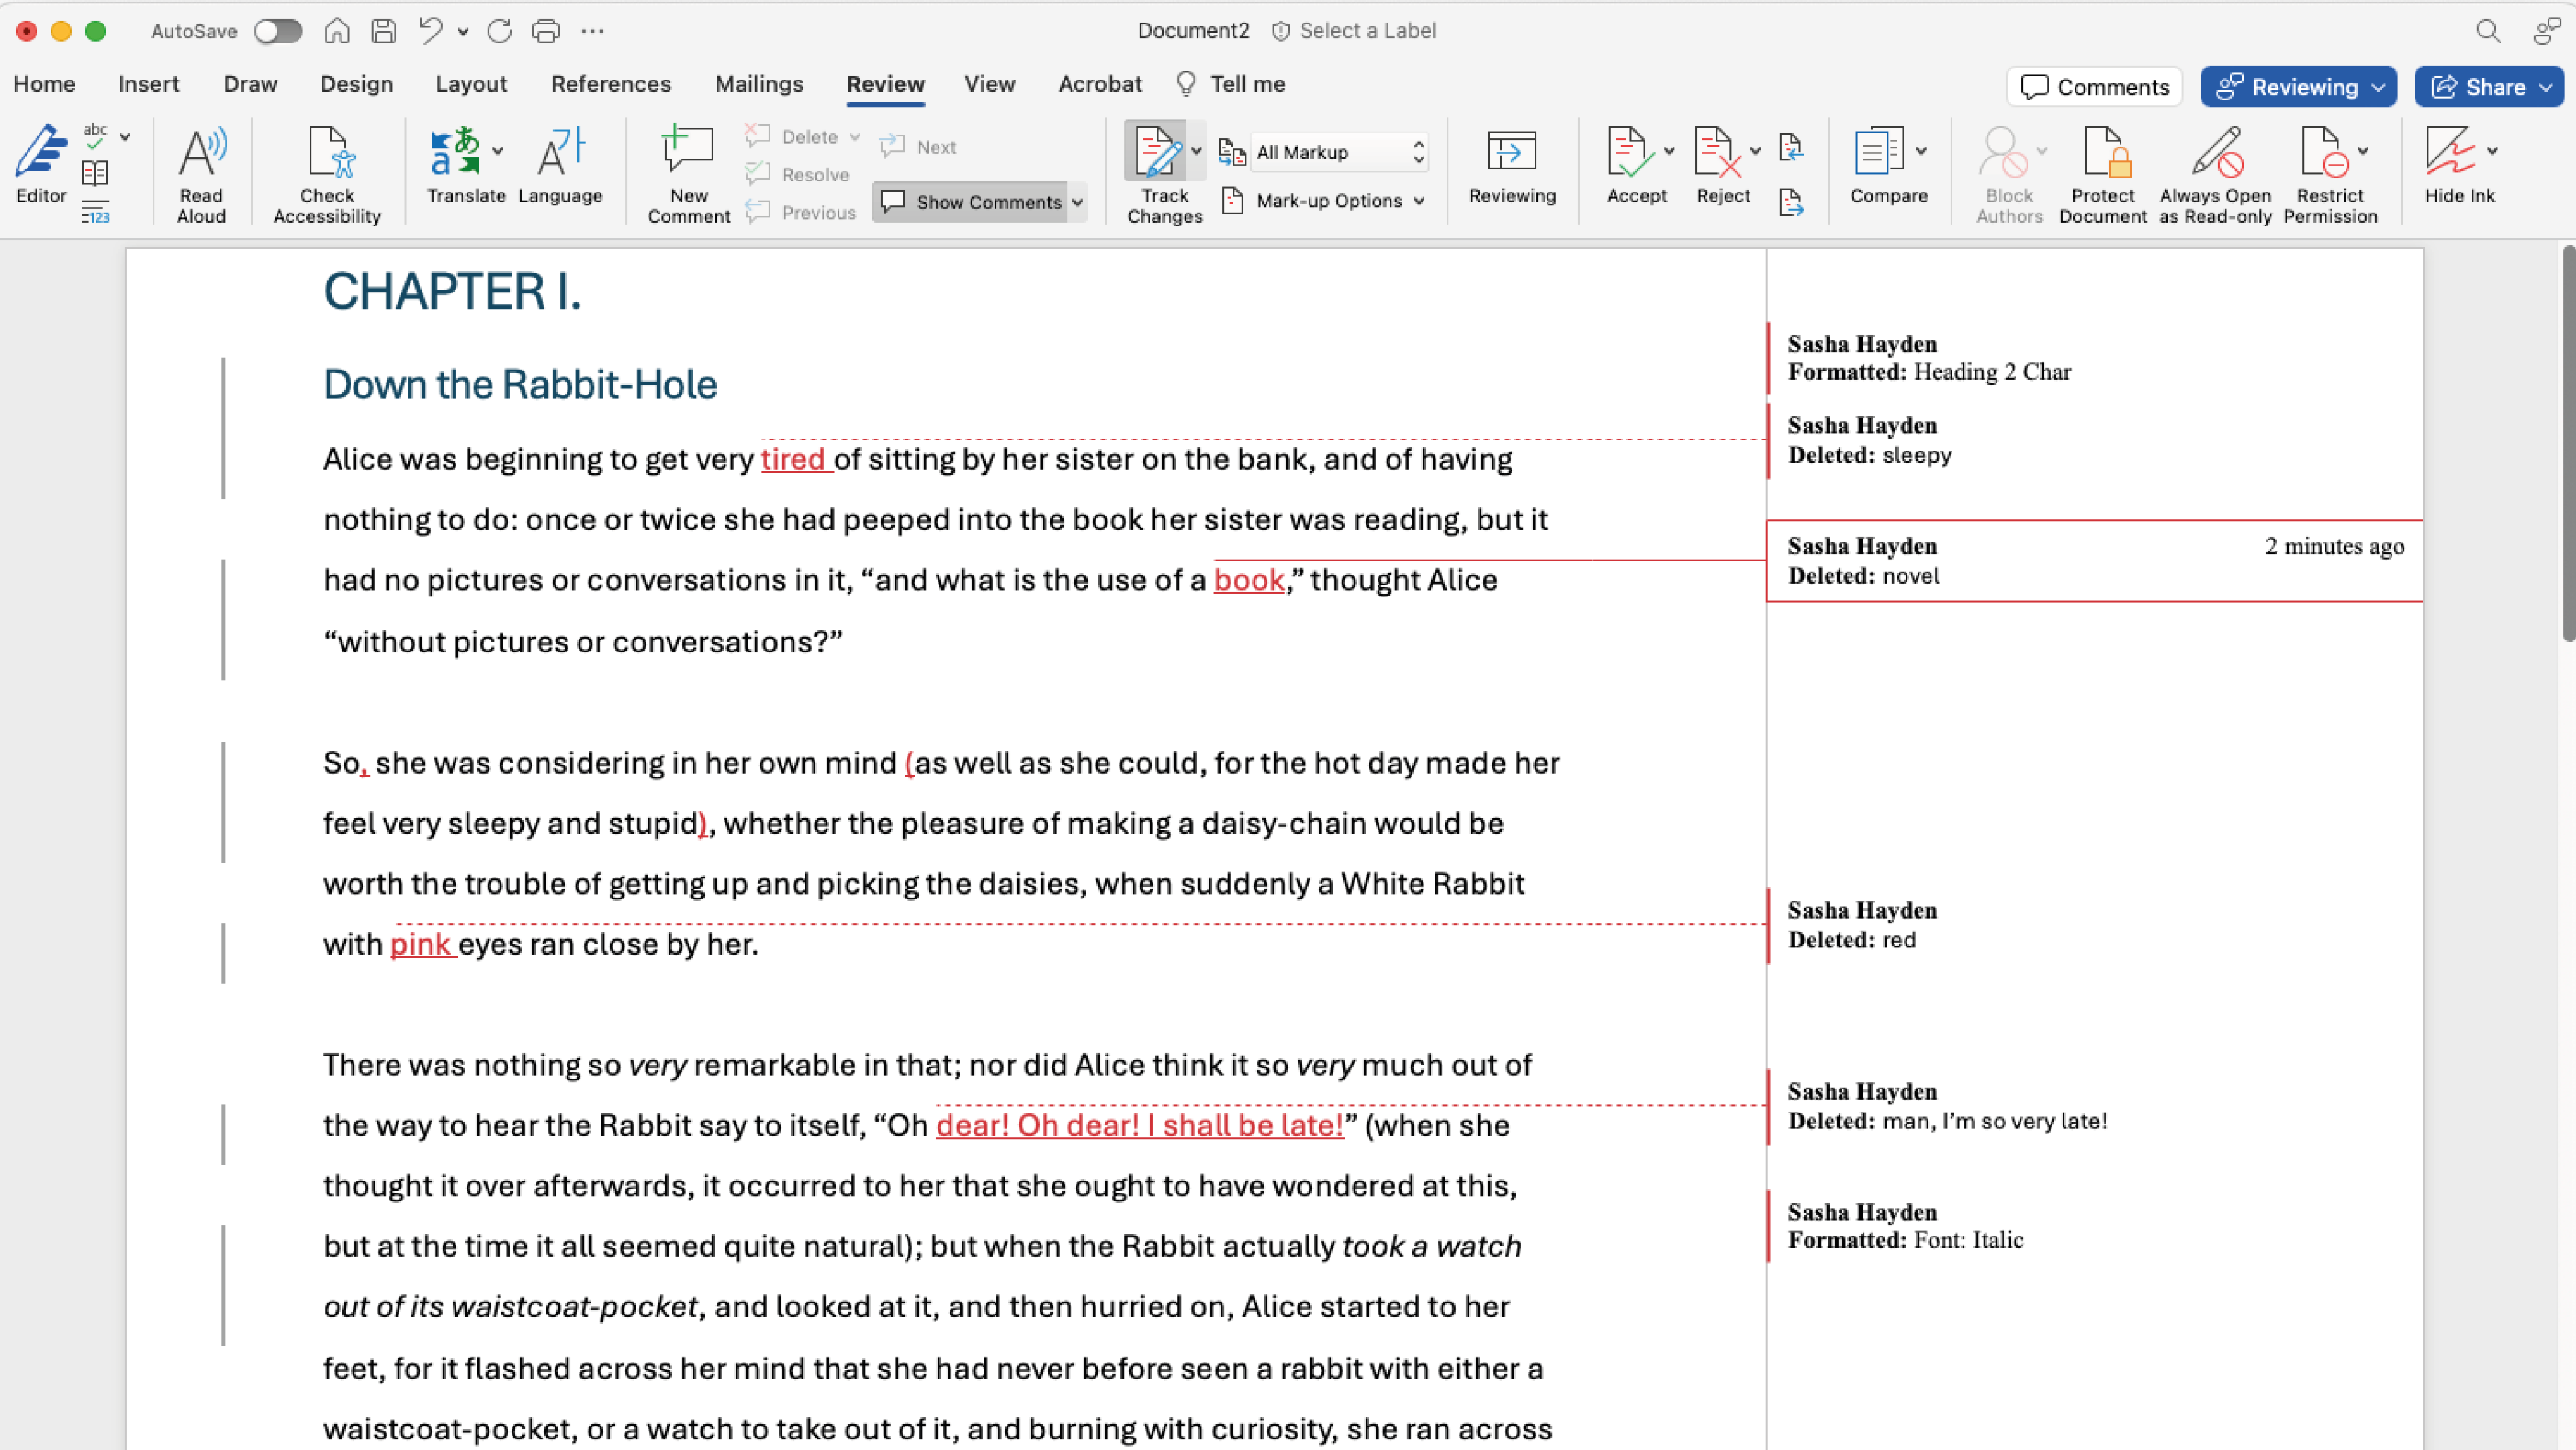Open the collaboration people icon at top right
The width and height of the screenshot is (2576, 1450).
click(2547, 31)
